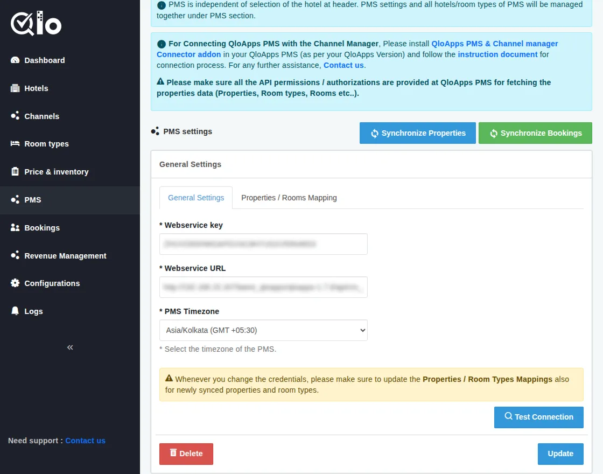Click sync icon on Synchronize Properties
This screenshot has height=474, width=603.
(375, 134)
